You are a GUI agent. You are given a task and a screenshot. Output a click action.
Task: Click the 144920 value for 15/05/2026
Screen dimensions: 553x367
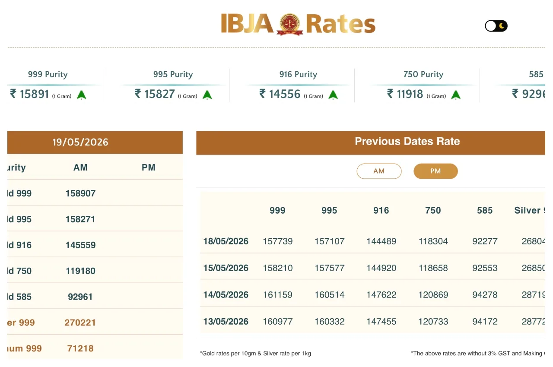(381, 268)
